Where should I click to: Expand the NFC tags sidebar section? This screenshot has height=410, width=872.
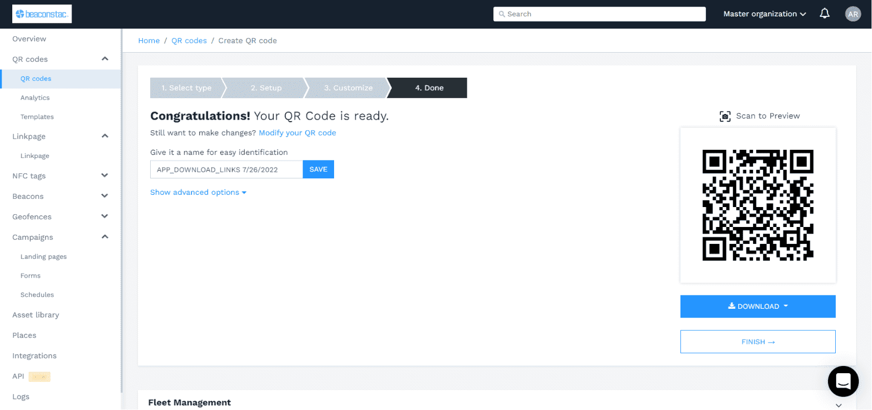[105, 175]
